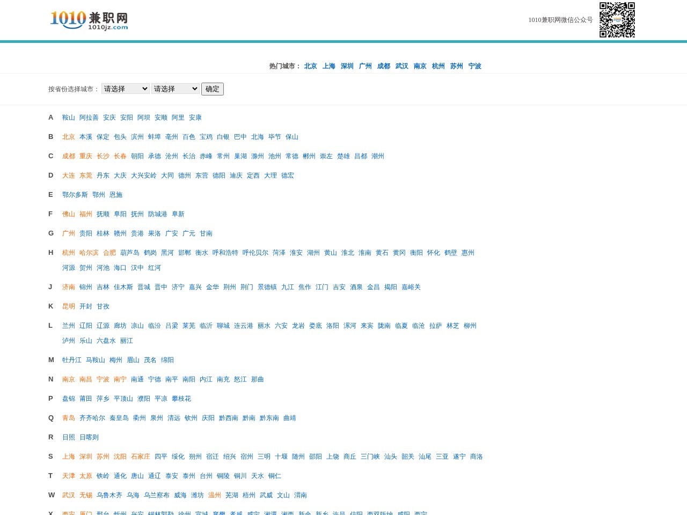
Task: Select 南昌 under letter N
Action: (x=85, y=379)
